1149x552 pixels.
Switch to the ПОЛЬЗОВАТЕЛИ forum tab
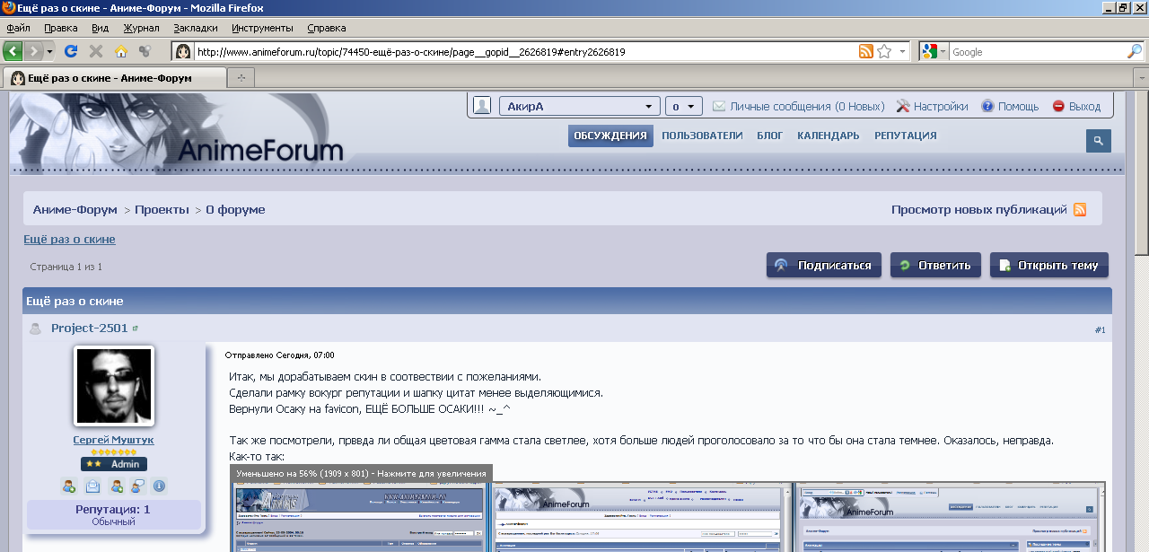coord(702,136)
